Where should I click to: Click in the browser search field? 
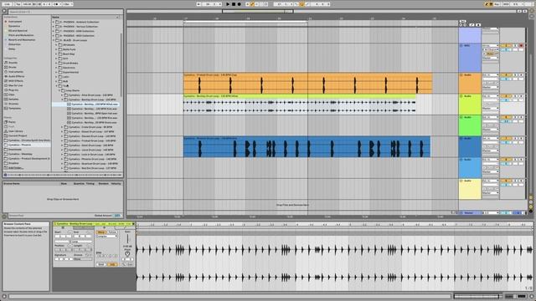point(65,12)
